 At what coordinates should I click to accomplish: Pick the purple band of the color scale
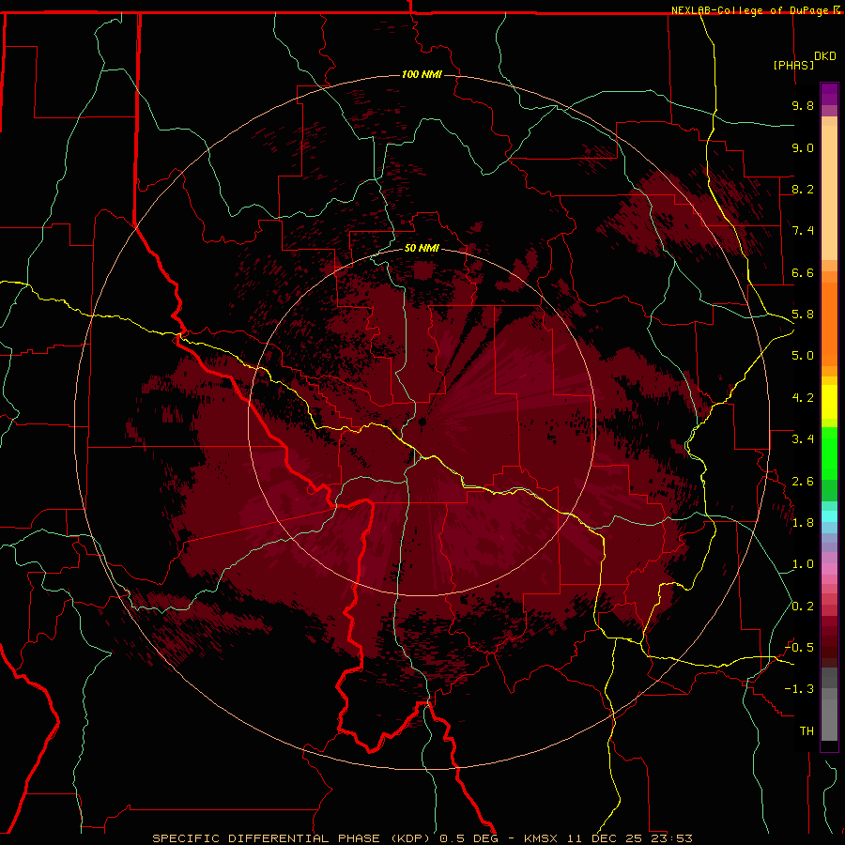click(x=829, y=94)
